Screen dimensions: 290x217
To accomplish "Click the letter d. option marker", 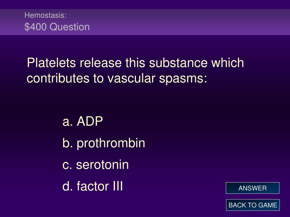I will [68, 186].
